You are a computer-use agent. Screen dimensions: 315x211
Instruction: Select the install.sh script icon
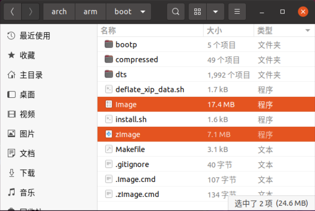109,119
